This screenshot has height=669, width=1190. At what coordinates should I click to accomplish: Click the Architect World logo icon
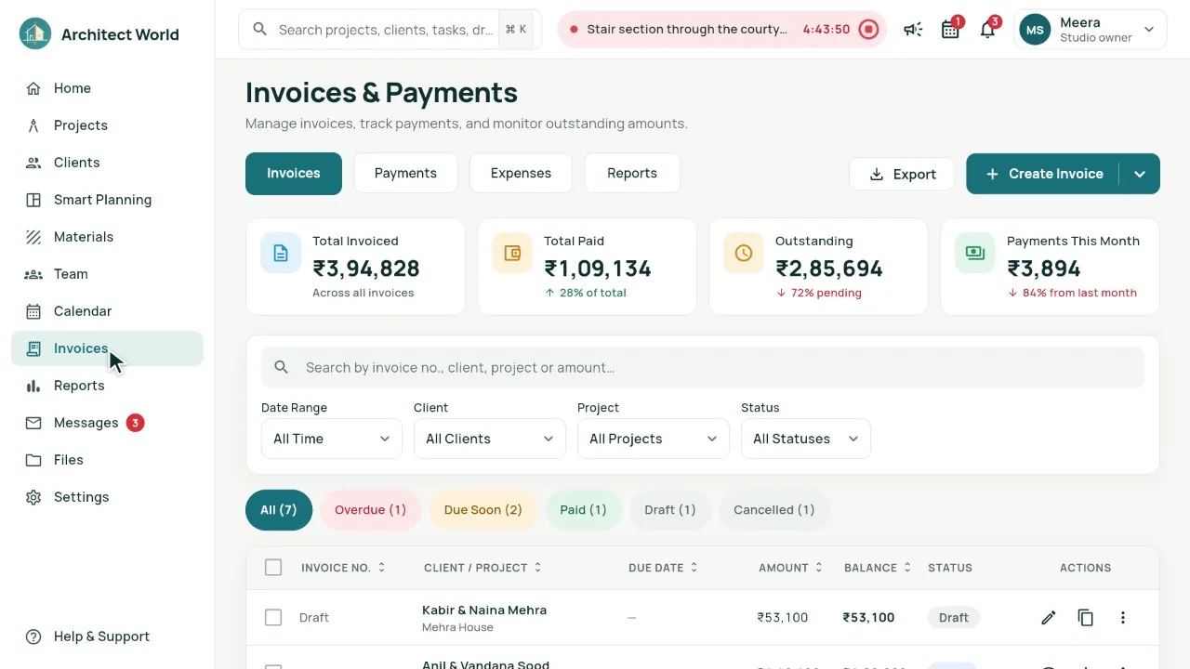coord(35,34)
